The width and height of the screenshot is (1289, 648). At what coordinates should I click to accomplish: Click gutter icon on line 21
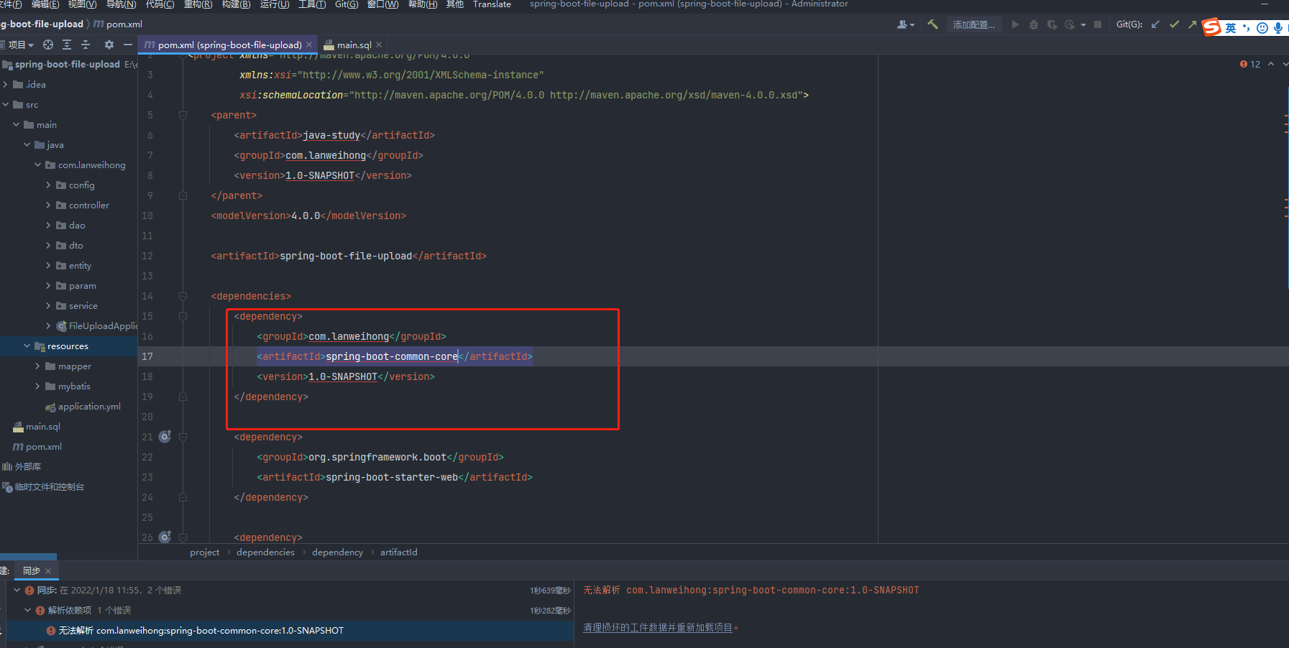pyautogui.click(x=165, y=436)
